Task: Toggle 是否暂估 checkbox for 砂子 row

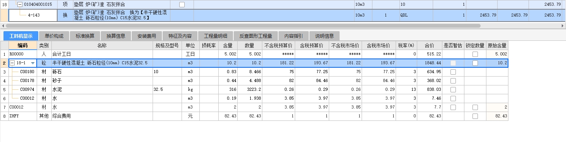Action: point(453,81)
